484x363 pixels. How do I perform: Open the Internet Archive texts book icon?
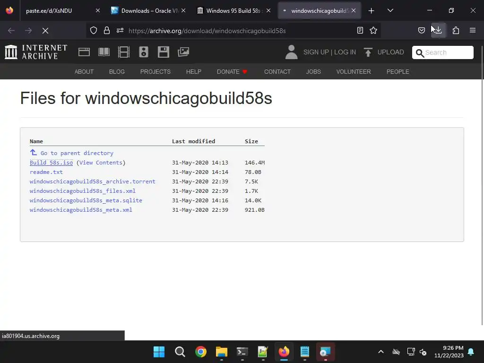click(x=104, y=52)
